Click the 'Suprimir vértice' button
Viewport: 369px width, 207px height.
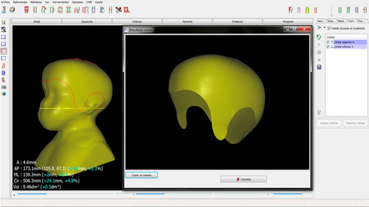(355, 123)
